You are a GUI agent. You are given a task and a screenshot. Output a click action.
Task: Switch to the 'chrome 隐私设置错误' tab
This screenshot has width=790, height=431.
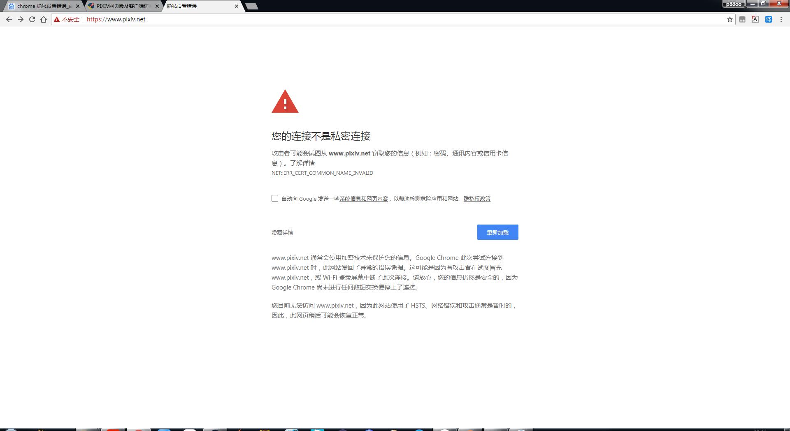point(43,6)
